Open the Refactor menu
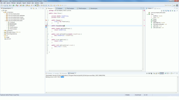This screenshot has height=100, width=179. pos(13,3)
